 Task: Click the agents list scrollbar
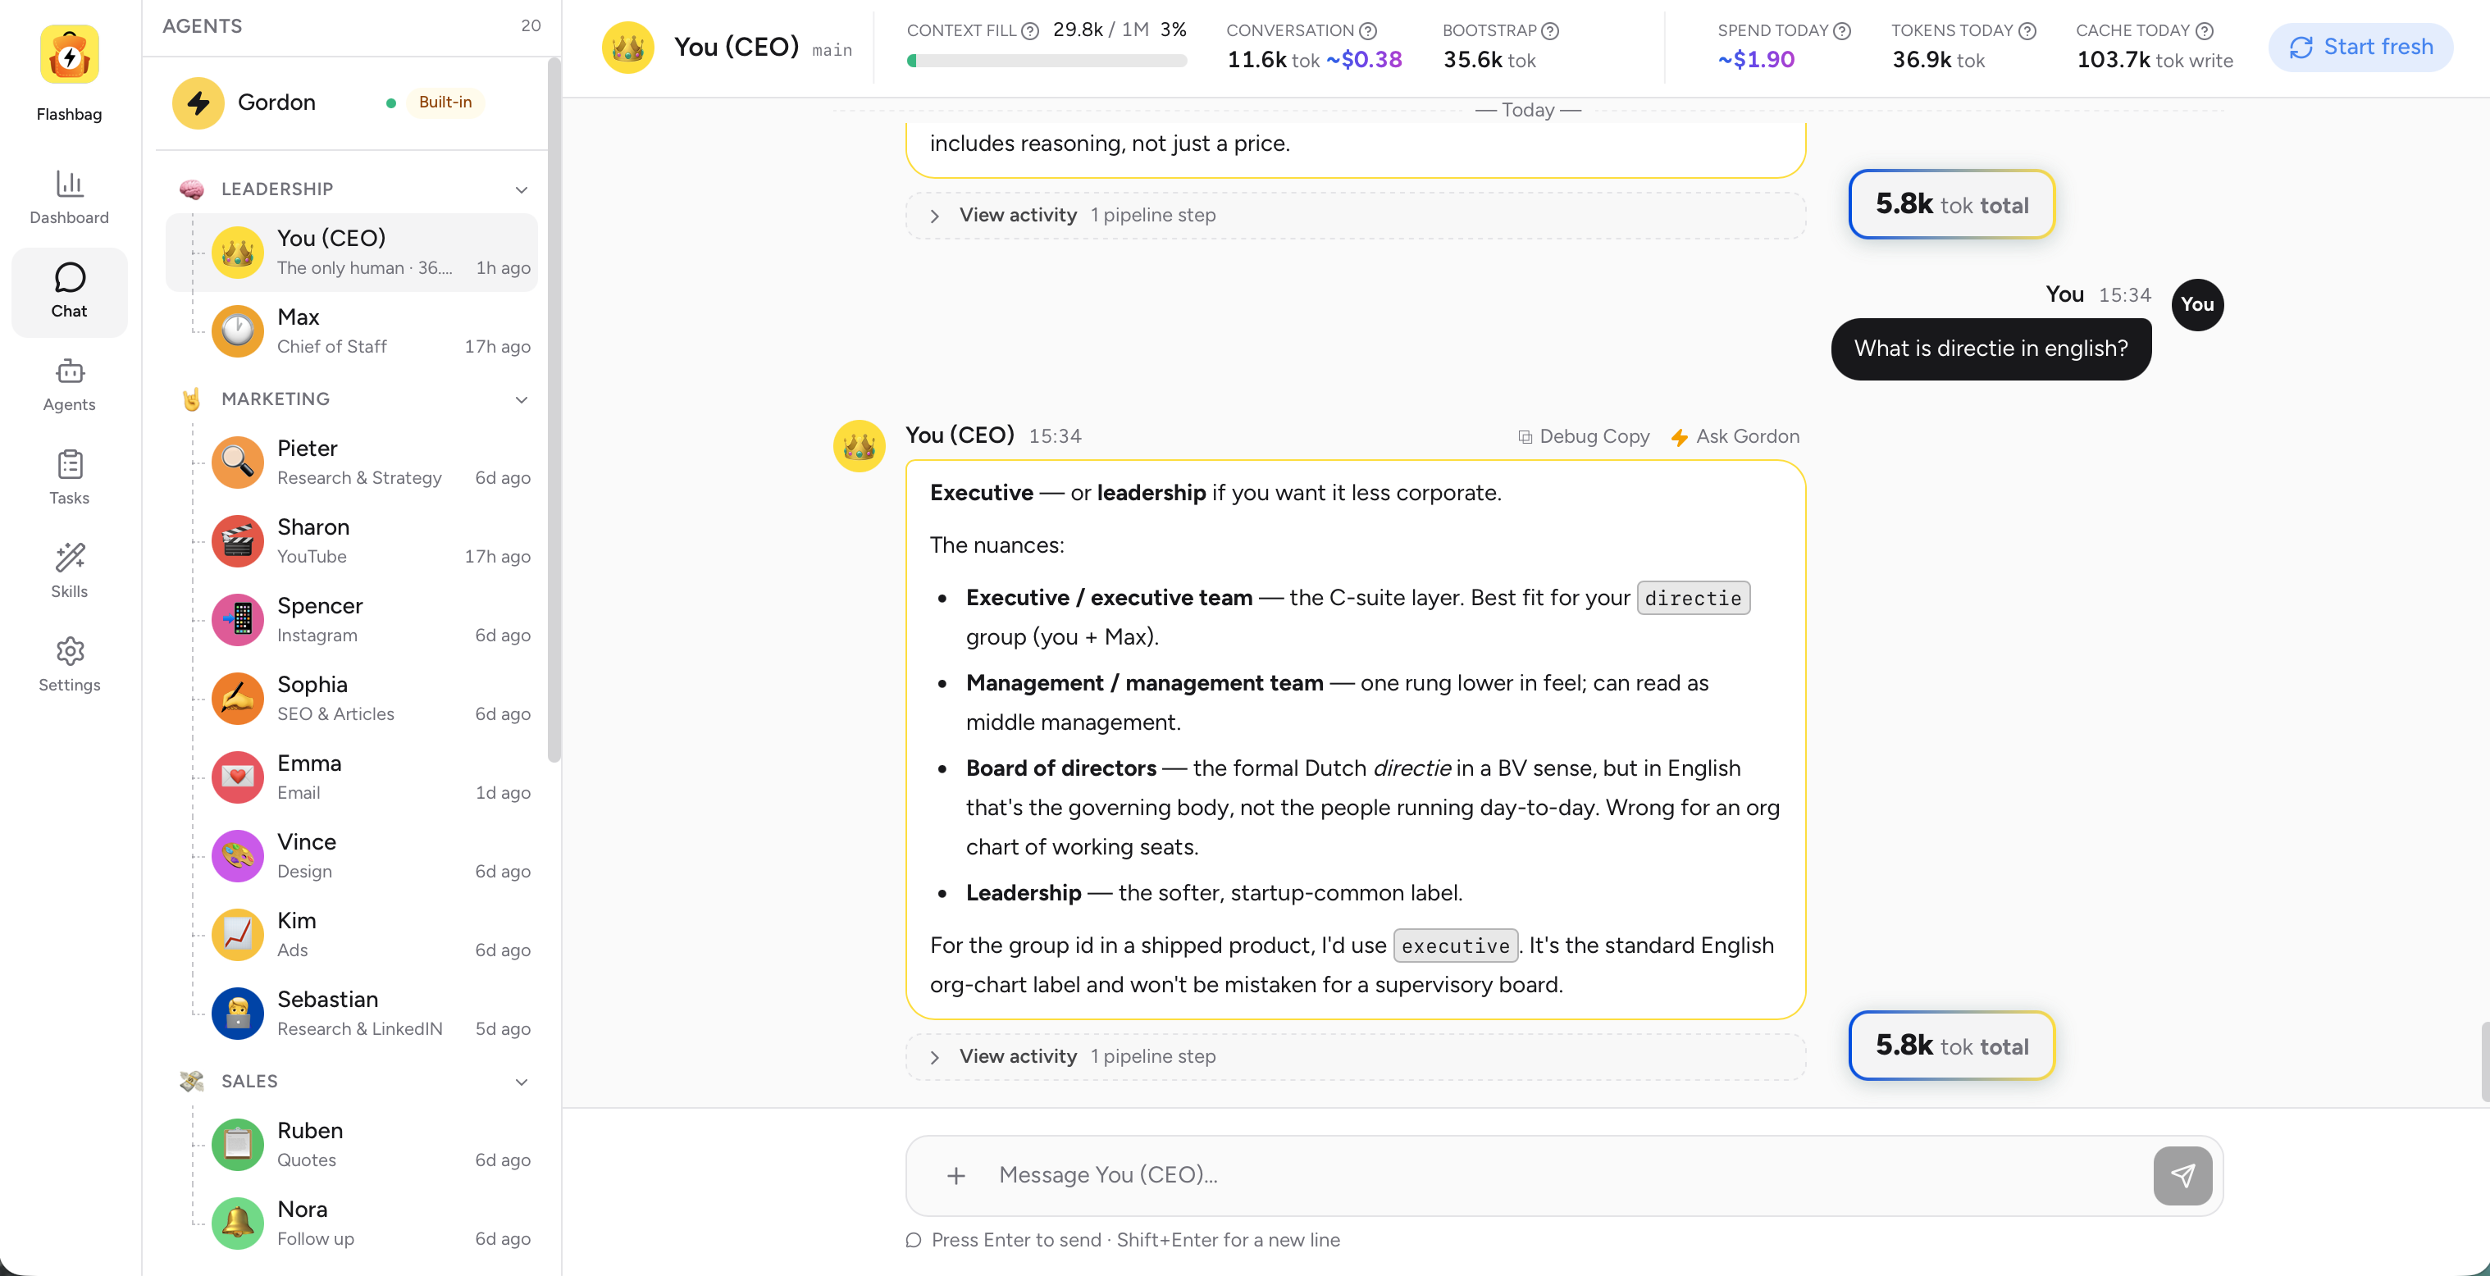click(x=554, y=411)
